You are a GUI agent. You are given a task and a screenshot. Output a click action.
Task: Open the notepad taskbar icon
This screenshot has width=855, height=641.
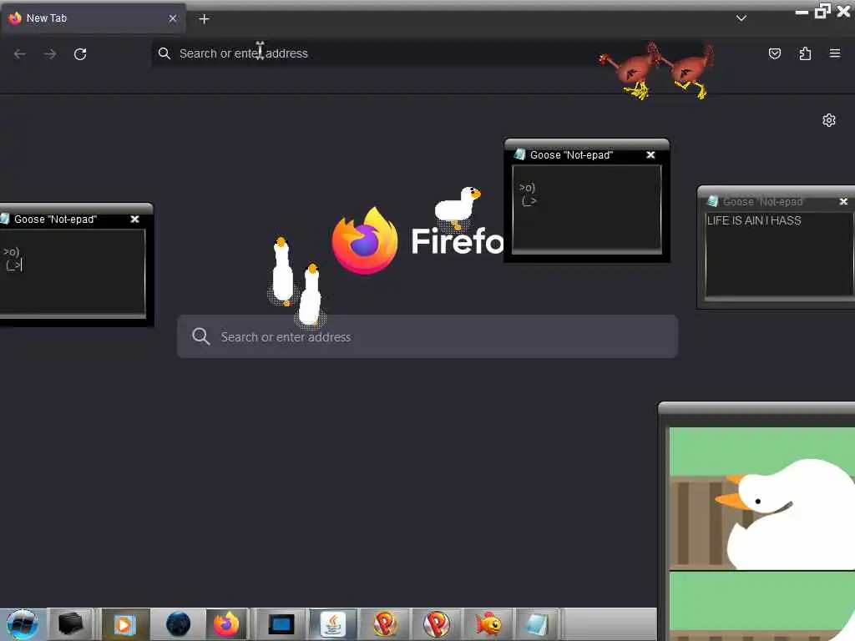tap(538, 624)
